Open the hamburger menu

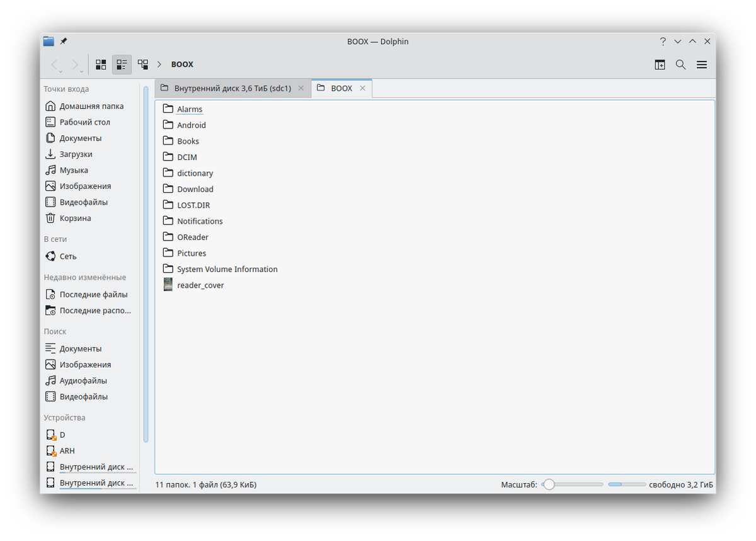coord(702,64)
